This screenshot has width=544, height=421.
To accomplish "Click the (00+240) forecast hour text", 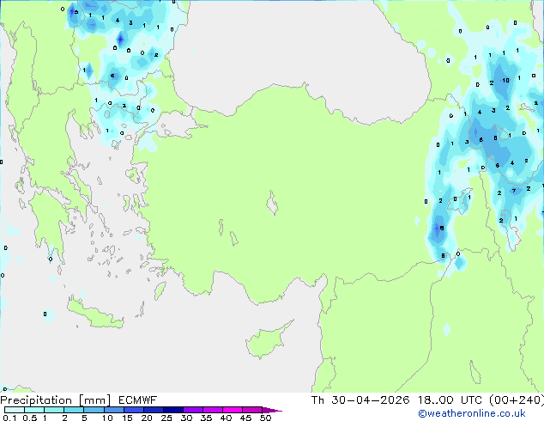I will click(x=517, y=400).
